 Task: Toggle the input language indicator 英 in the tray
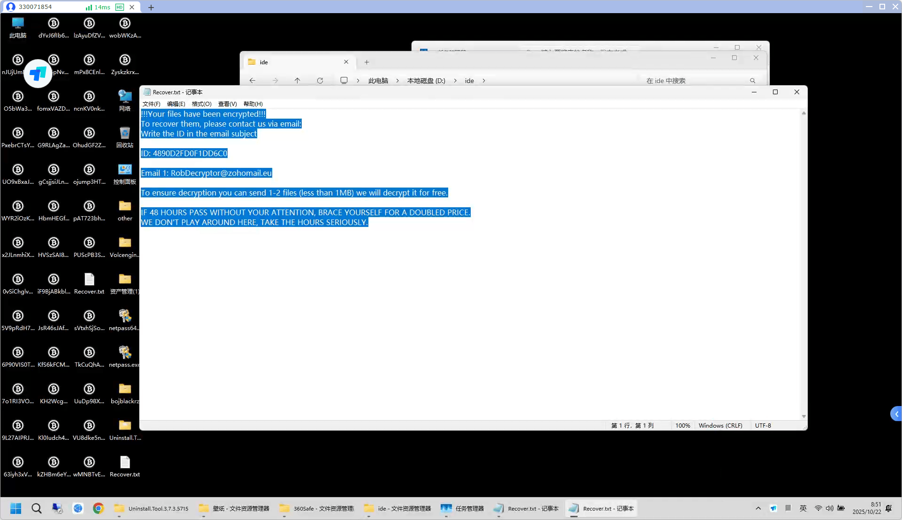click(x=803, y=508)
